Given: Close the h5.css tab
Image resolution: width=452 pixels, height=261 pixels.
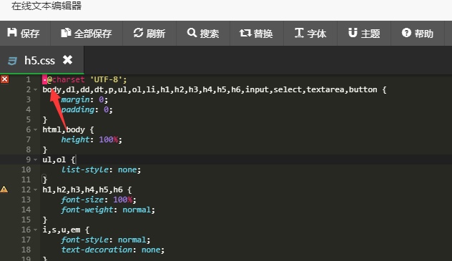Looking at the screenshot, I should 68,60.
